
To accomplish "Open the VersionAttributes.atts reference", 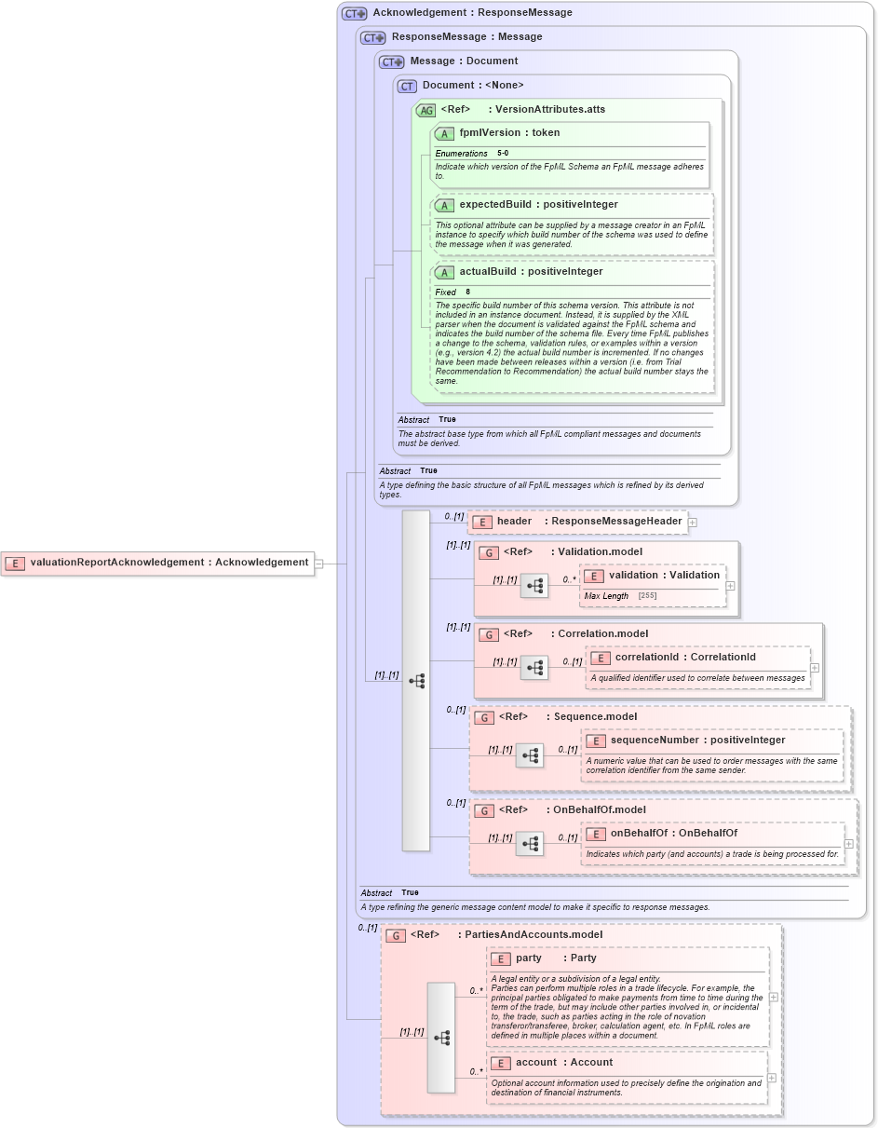I will (550, 110).
